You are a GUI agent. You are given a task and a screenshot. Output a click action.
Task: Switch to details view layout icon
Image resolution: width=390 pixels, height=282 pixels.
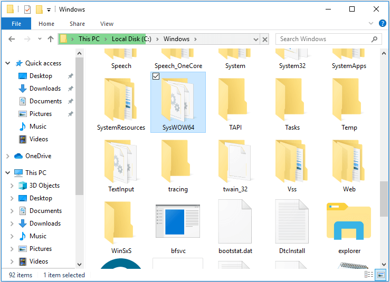tap(368, 275)
